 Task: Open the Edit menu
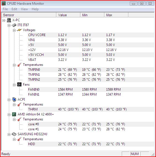[x=14, y=9]
